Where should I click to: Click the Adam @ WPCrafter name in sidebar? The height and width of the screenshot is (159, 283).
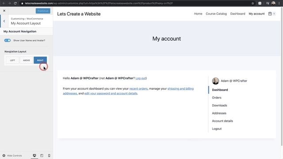pos(234,81)
